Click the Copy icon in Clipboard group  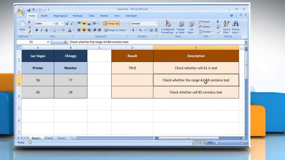pyautogui.click(x=29, y=27)
